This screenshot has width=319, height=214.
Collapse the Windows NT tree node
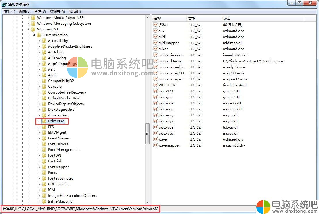[28, 29]
